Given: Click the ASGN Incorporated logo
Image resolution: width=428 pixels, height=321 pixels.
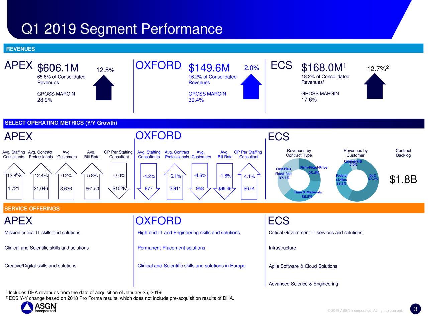Looking at the screenshot, I should pyautogui.click(x=38, y=307).
